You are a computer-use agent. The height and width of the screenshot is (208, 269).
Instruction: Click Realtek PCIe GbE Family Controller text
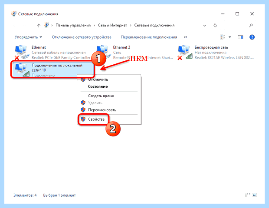(x=61, y=58)
